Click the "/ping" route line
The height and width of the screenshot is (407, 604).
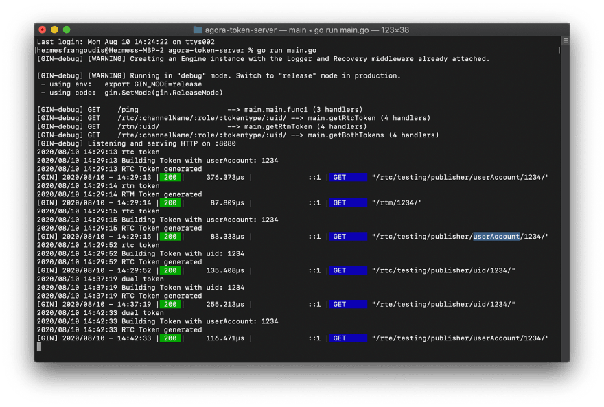pos(200,109)
